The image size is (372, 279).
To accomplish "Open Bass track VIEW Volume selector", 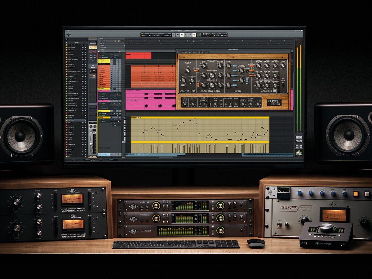I will (x=104, y=113).
